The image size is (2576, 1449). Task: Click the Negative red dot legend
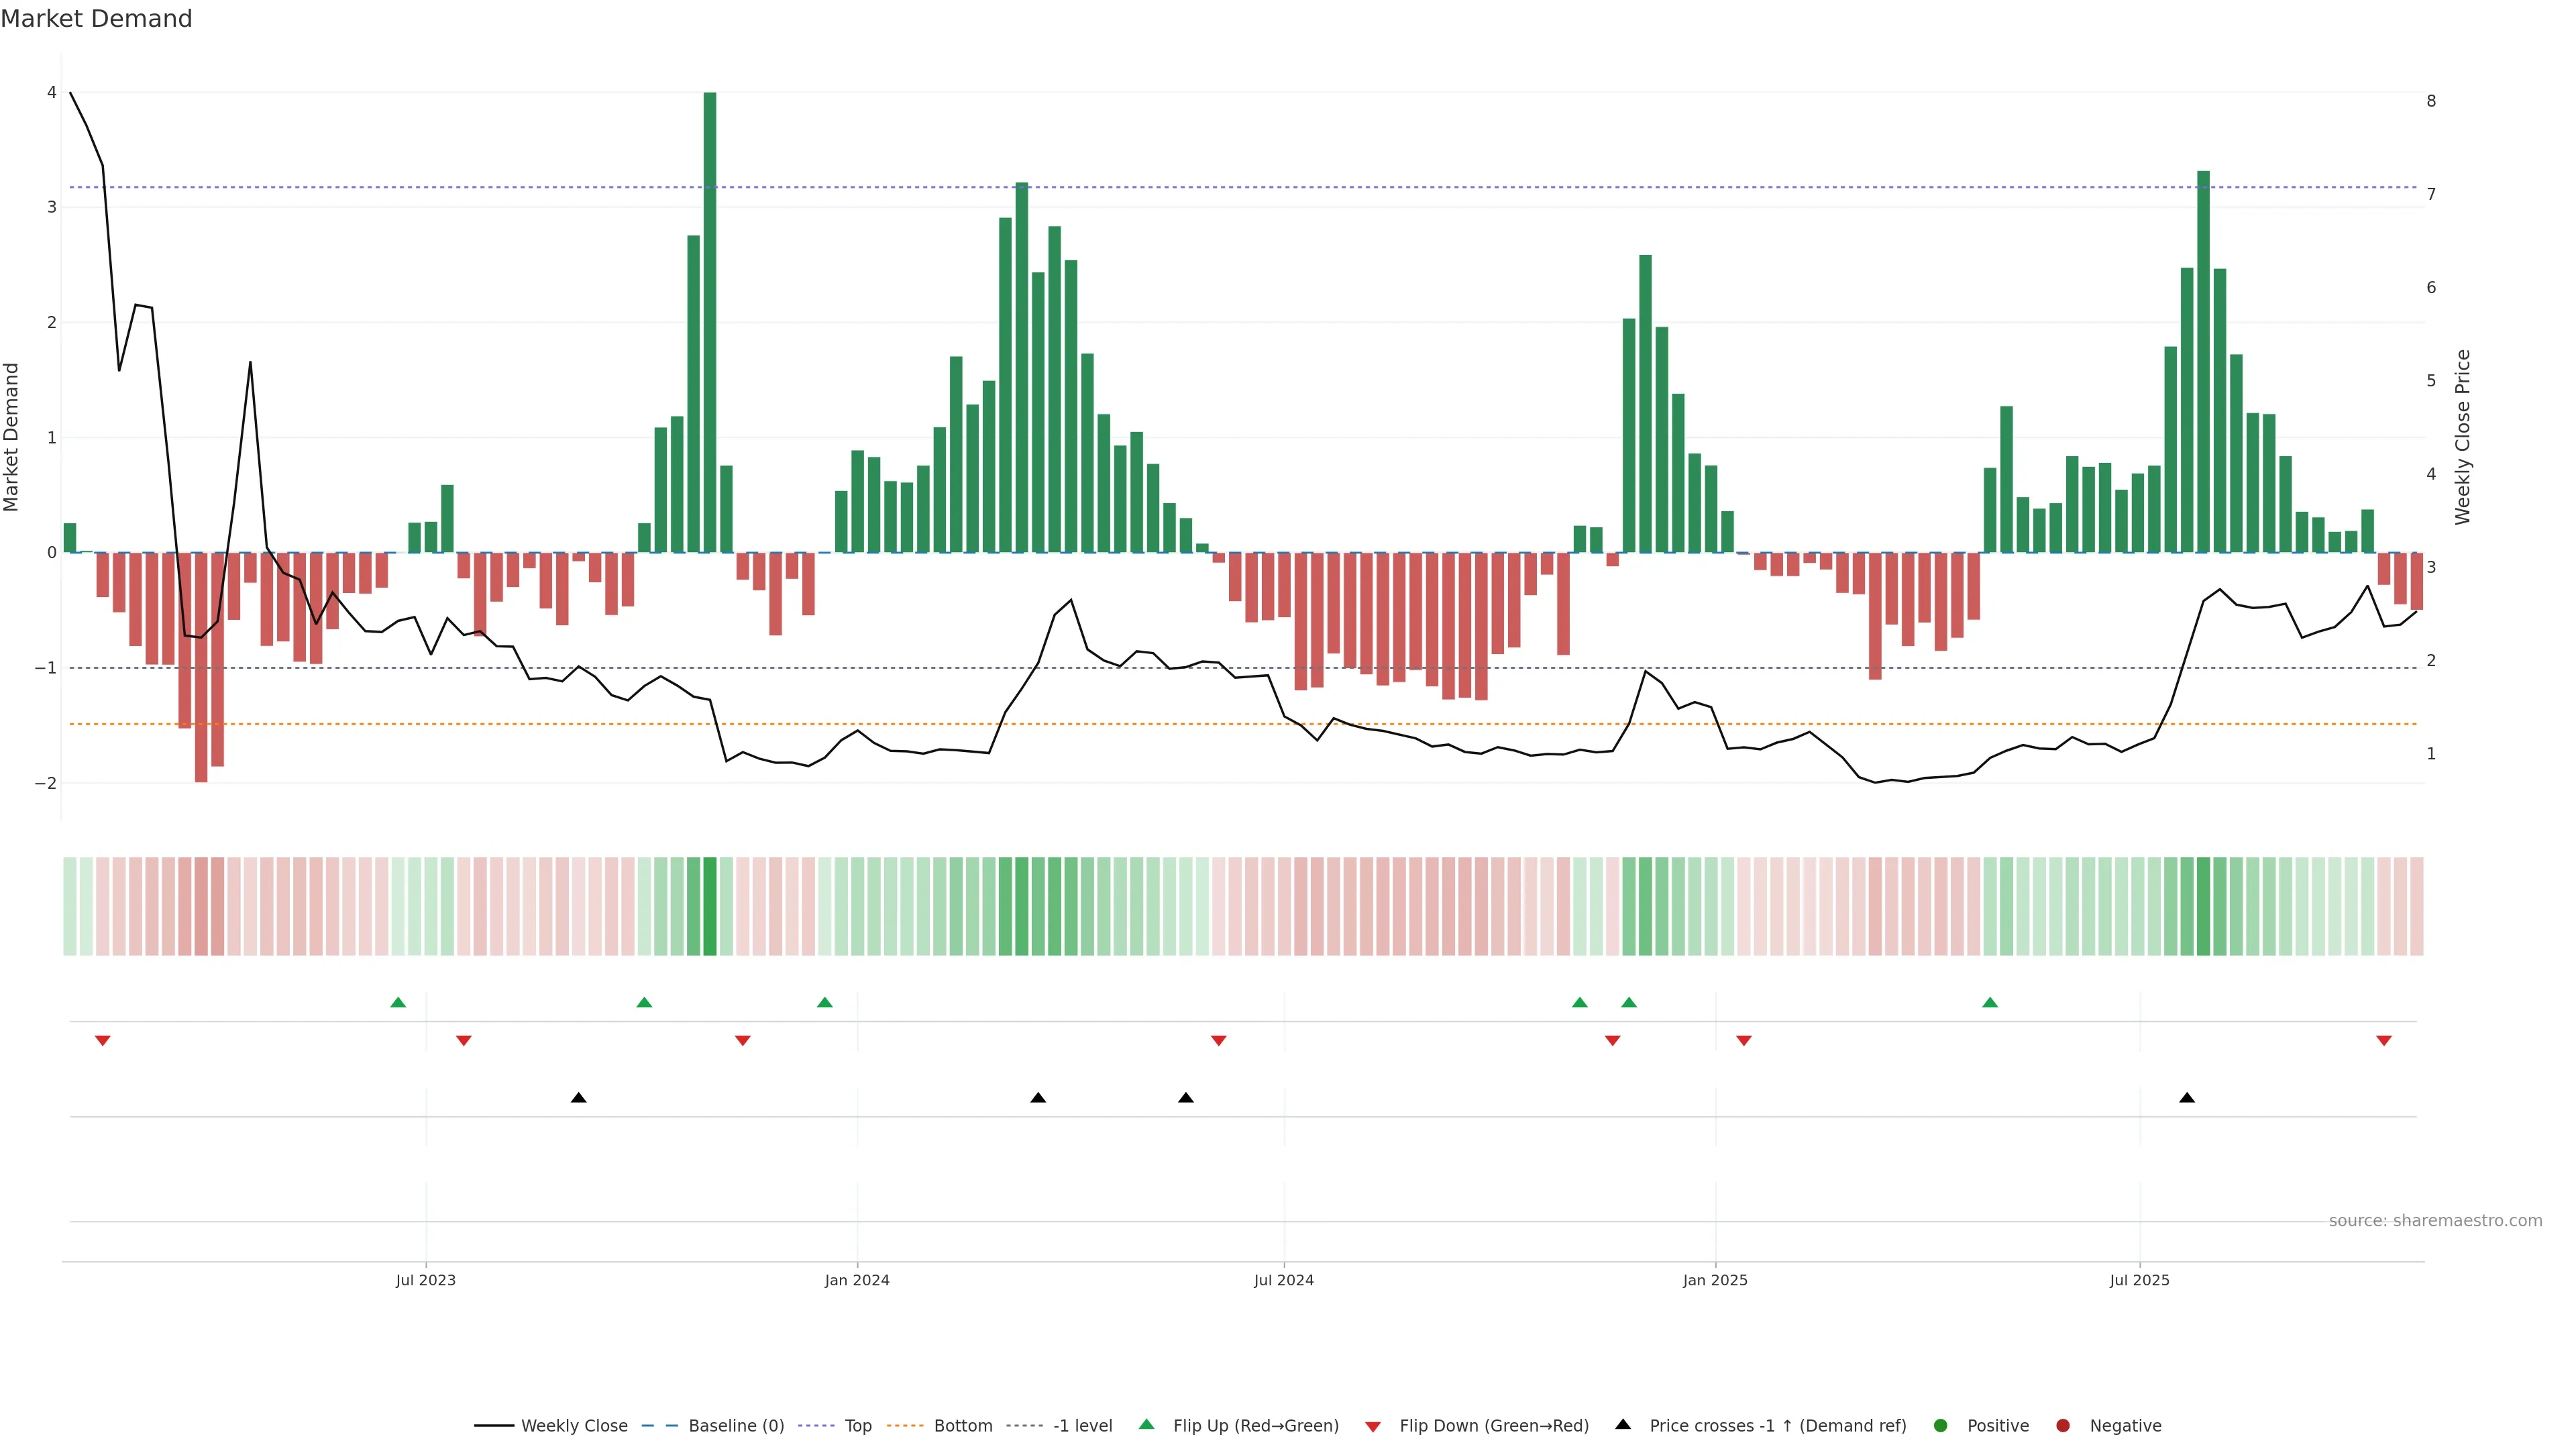pyautogui.click(x=2063, y=1425)
